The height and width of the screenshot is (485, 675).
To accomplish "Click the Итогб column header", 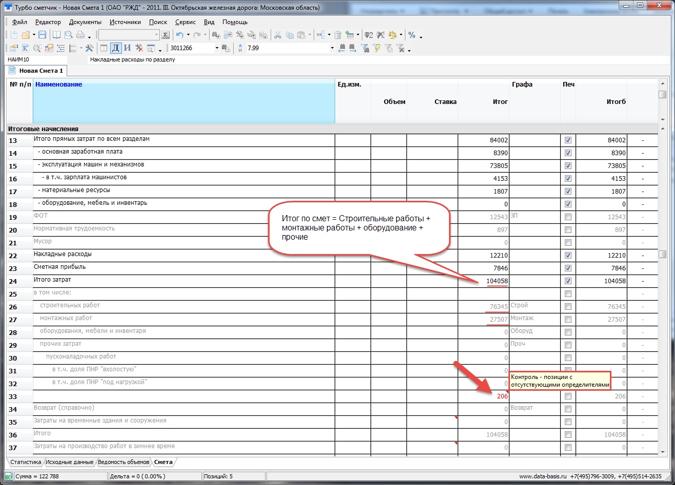I will [x=601, y=101].
